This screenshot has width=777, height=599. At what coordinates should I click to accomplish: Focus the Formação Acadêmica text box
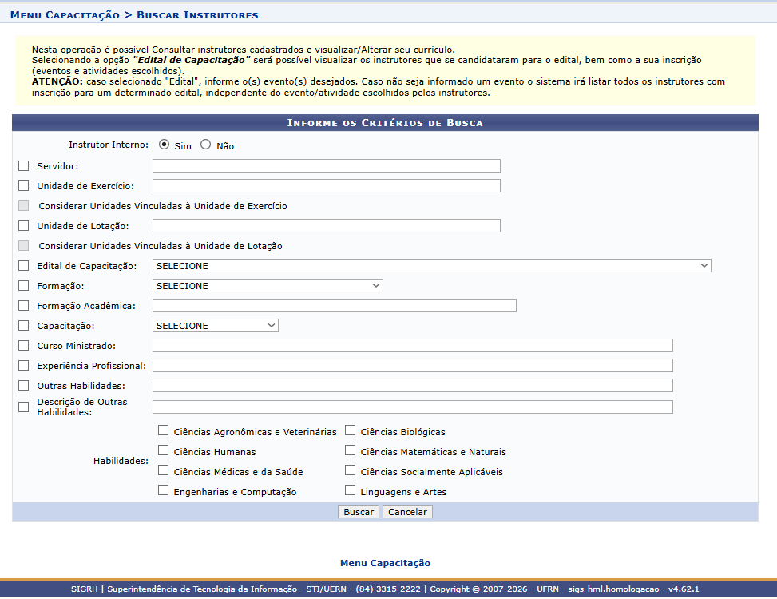[334, 306]
